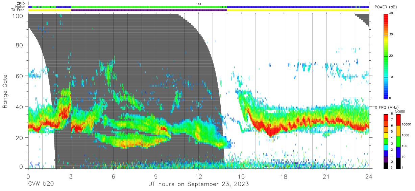Click the 20 tick on Range Gate axis
Viewport: 415px width, 191px height.
pyautogui.click(x=20, y=138)
